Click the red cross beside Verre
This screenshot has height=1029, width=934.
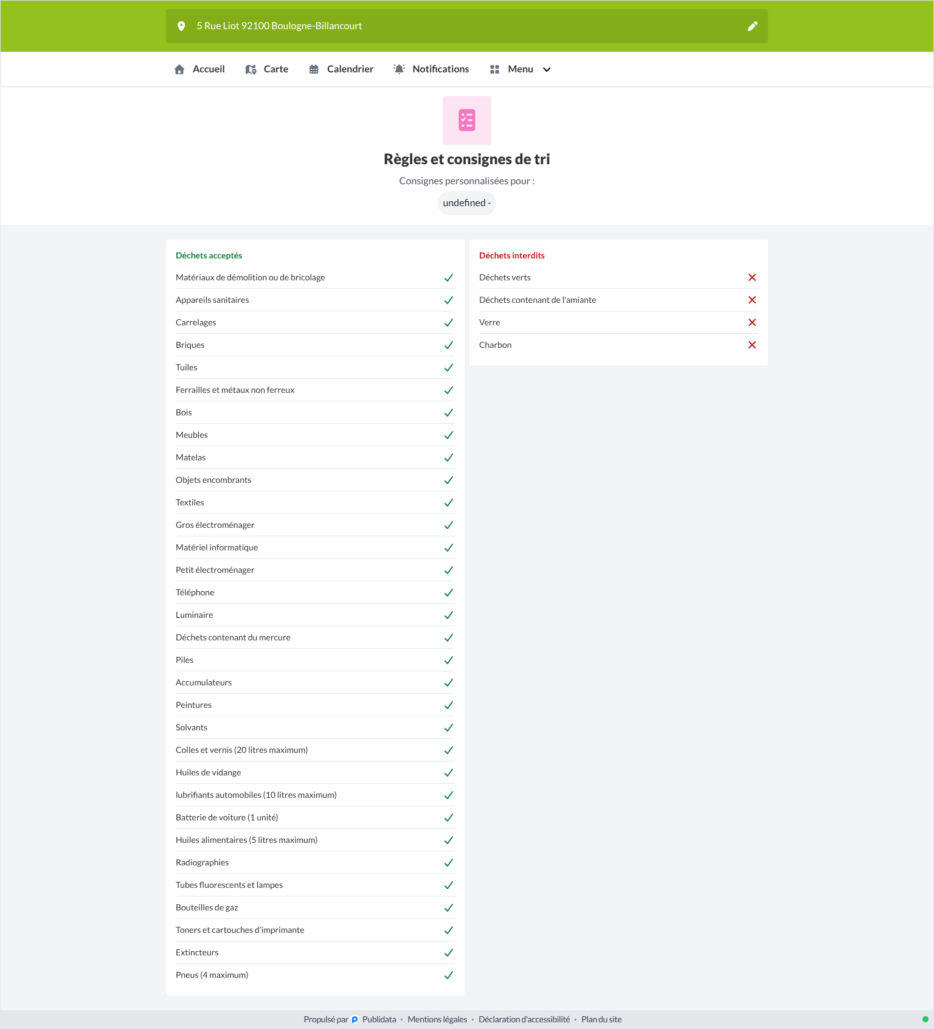click(x=752, y=322)
